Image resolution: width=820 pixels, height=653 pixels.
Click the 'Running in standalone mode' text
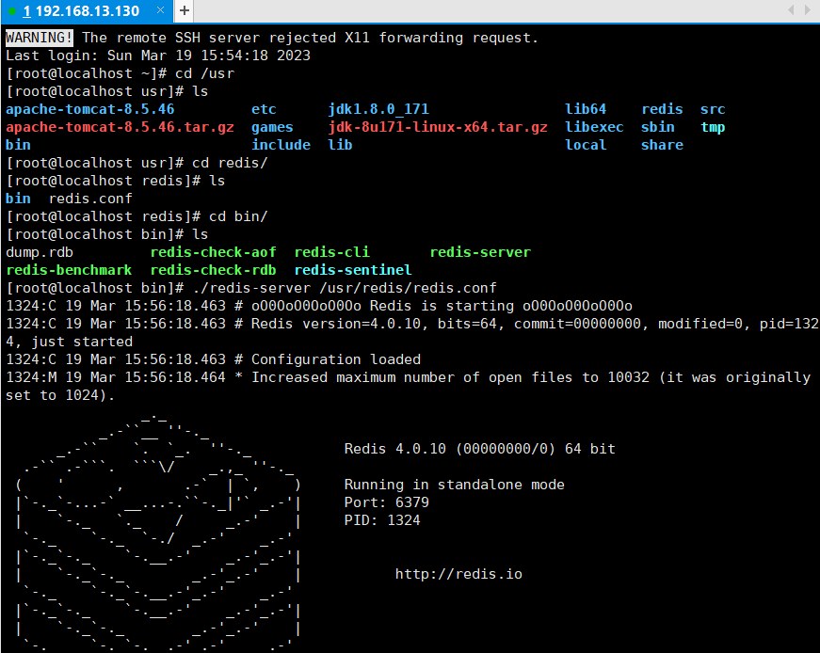point(455,485)
